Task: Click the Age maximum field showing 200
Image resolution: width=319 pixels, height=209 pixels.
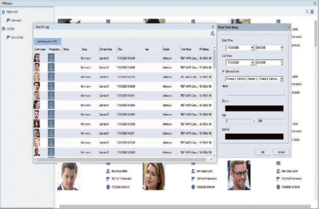Action: 270,121
